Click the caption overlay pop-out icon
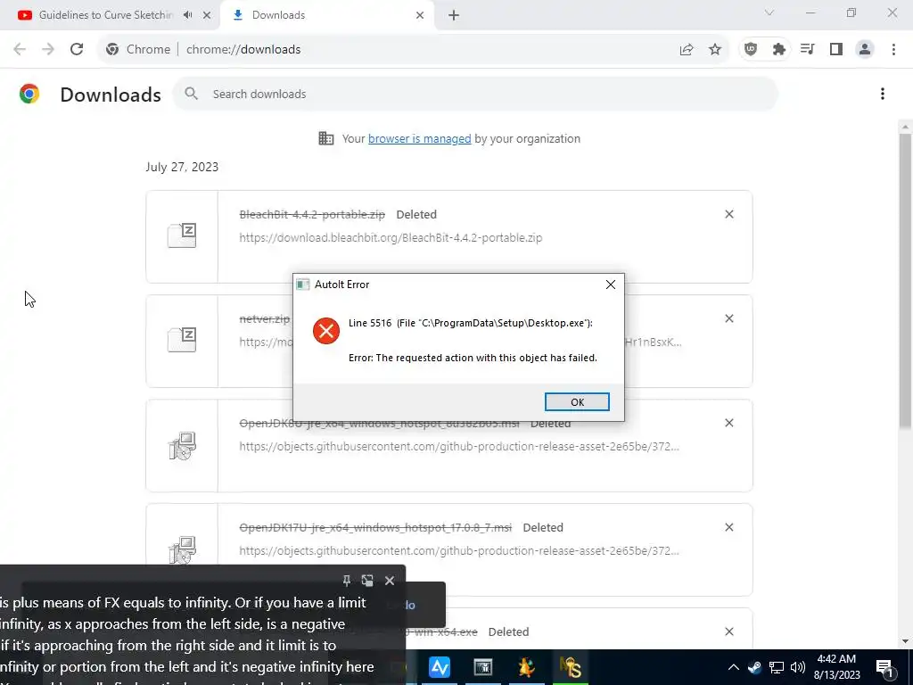913x685 pixels. 367,580
